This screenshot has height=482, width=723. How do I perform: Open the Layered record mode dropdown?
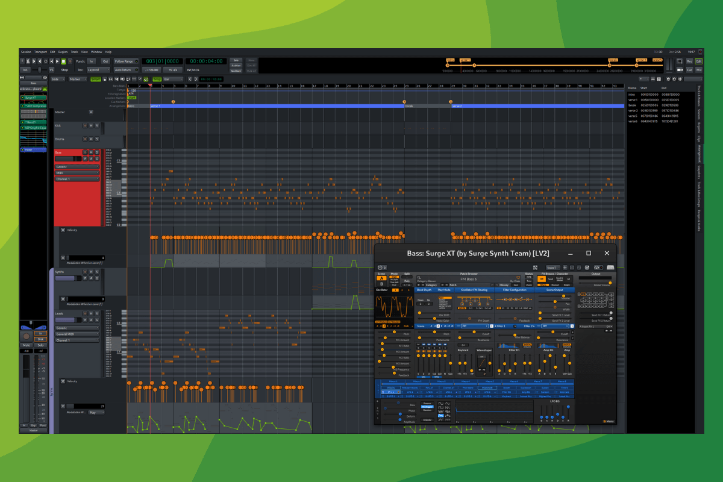click(x=98, y=70)
